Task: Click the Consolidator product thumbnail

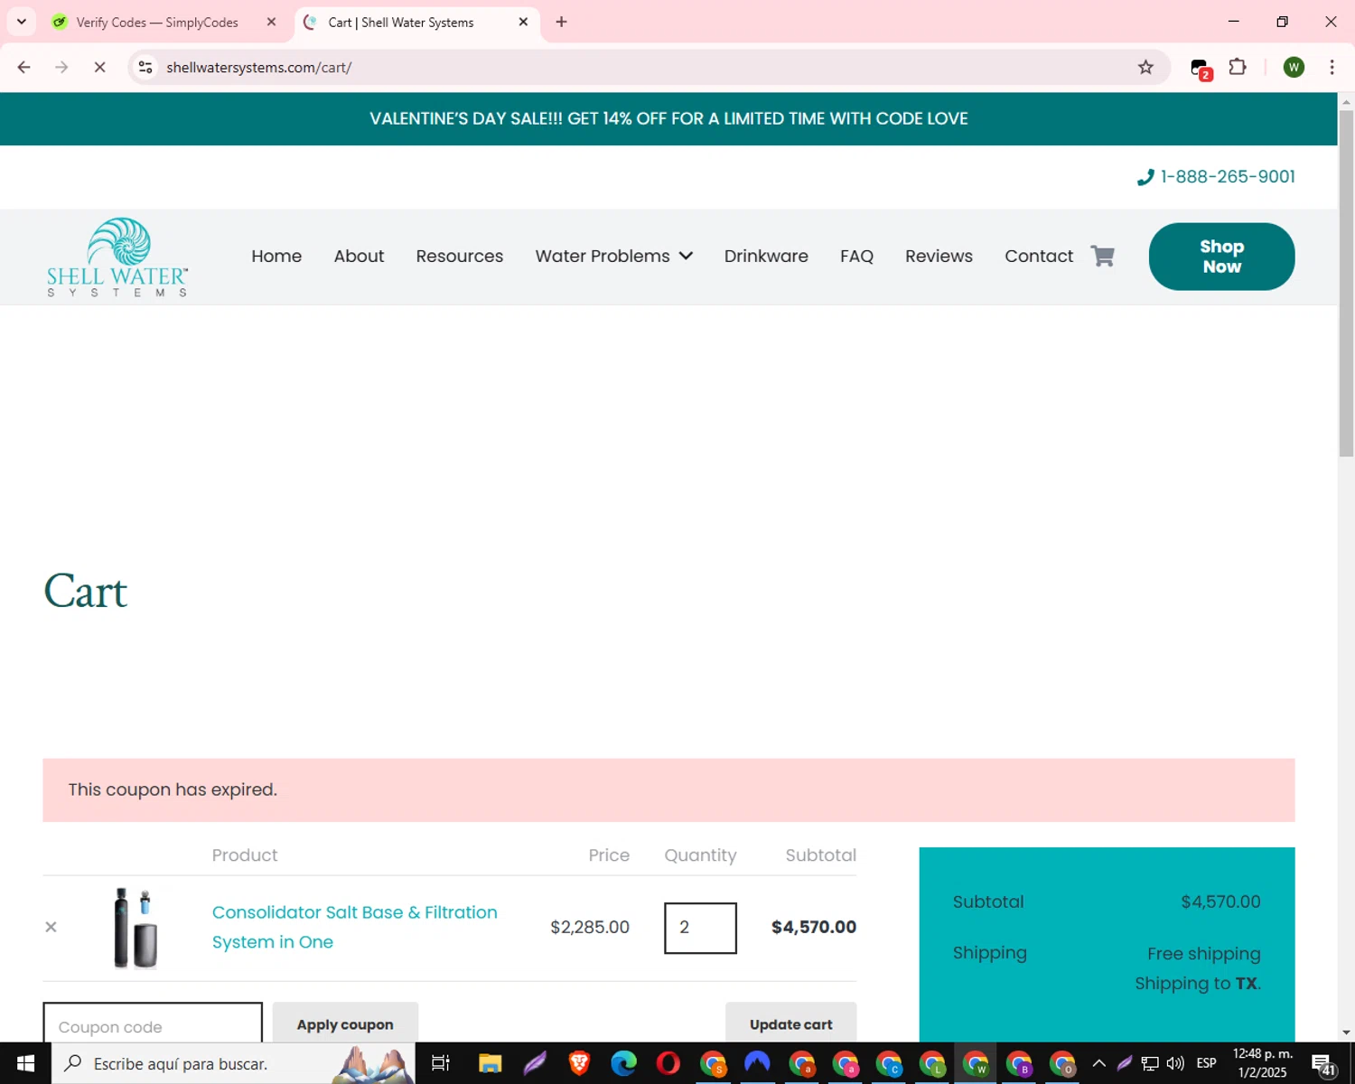Action: pyautogui.click(x=135, y=928)
